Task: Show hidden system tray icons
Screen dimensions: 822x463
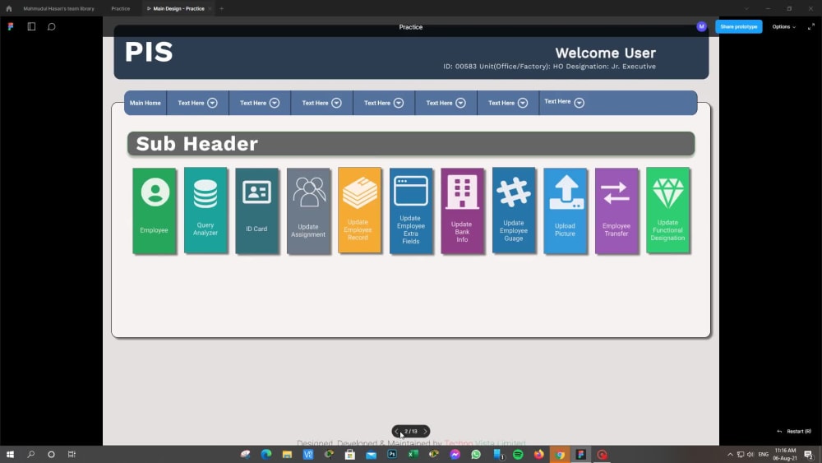Action: 730,454
